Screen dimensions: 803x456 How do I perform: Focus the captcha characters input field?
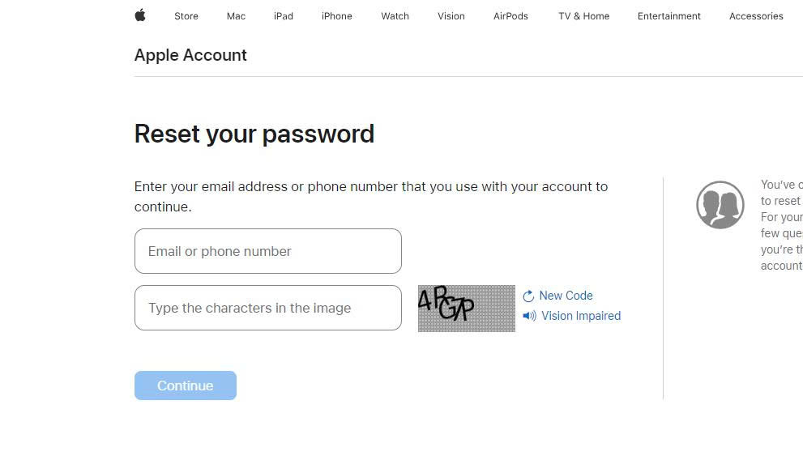(268, 308)
